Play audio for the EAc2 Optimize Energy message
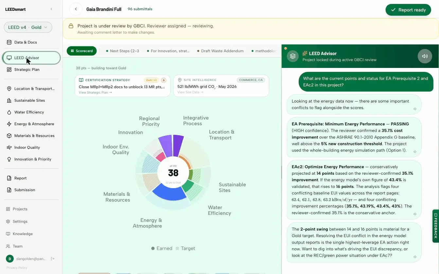 pos(415,214)
